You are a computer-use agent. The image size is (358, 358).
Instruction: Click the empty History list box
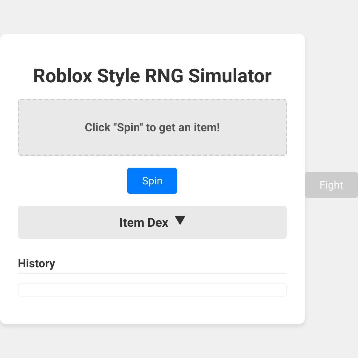[152, 290]
